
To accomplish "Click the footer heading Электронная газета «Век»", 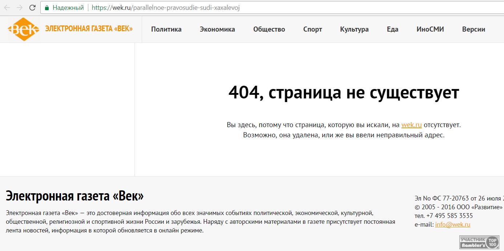I will (75, 196).
